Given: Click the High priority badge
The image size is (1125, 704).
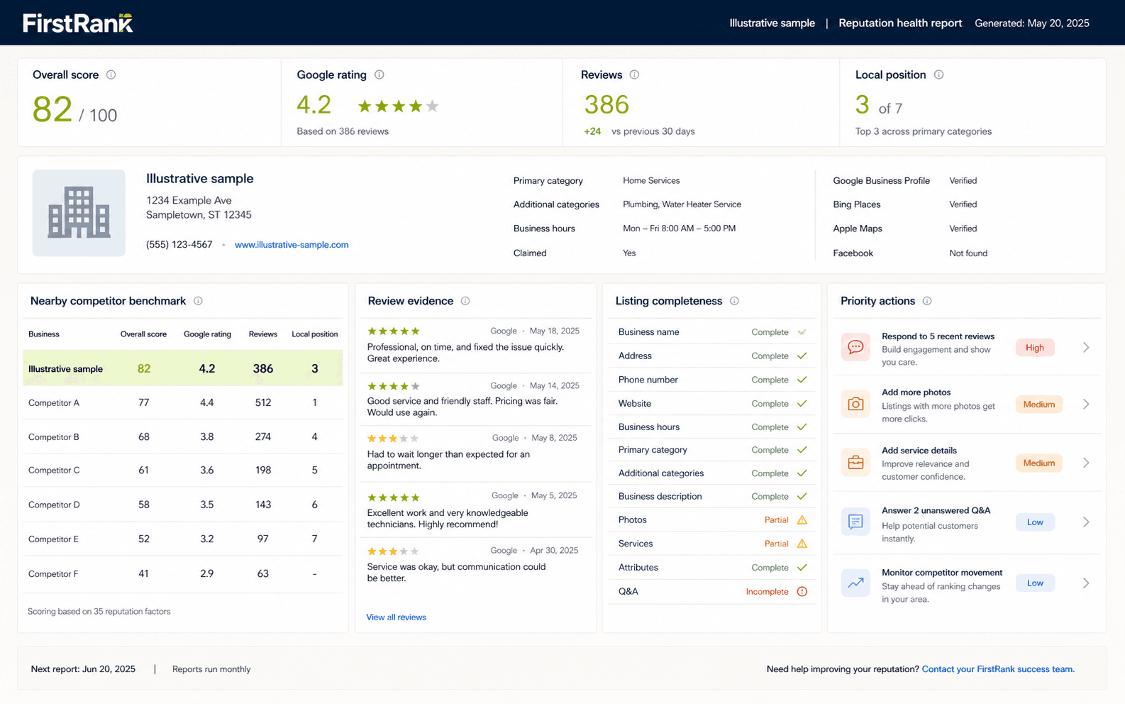Looking at the screenshot, I should 1035,347.
